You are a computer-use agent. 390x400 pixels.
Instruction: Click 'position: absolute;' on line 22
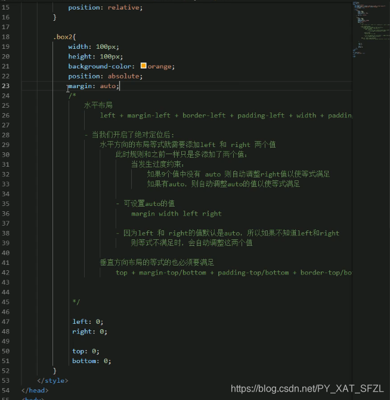(106, 76)
